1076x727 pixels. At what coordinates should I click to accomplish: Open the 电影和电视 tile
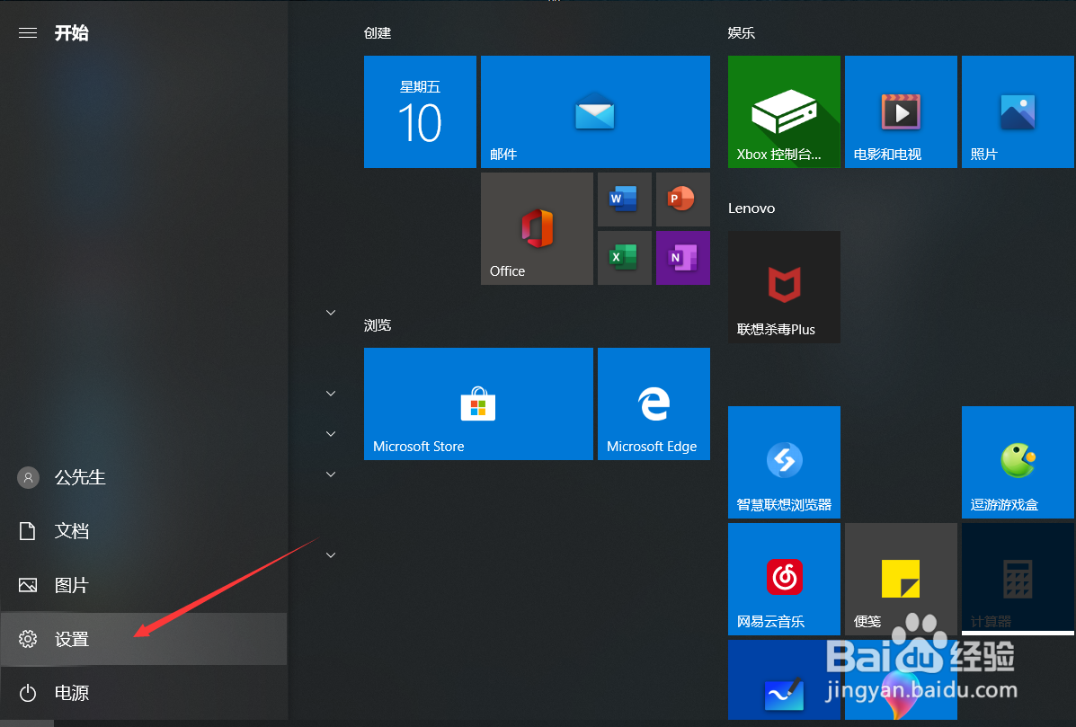[x=901, y=111]
